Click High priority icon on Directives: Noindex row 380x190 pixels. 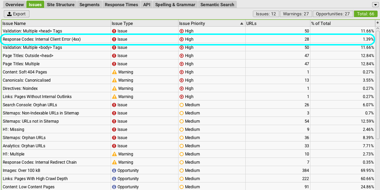point(181,89)
